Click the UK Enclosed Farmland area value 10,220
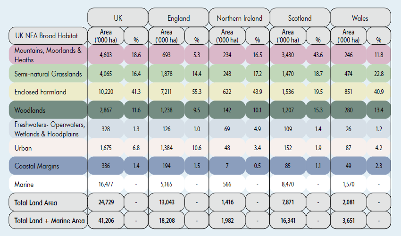Viewport: 401px width, 236px height. 105,92
